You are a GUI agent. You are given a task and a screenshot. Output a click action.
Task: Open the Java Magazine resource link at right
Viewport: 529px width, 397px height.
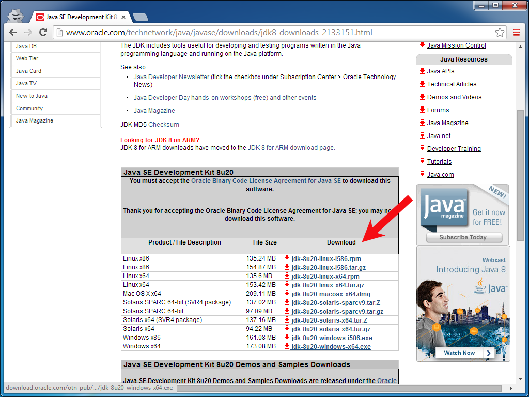(448, 123)
